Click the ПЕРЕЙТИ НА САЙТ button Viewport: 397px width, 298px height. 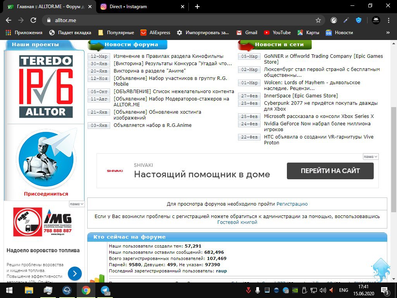tap(330, 171)
